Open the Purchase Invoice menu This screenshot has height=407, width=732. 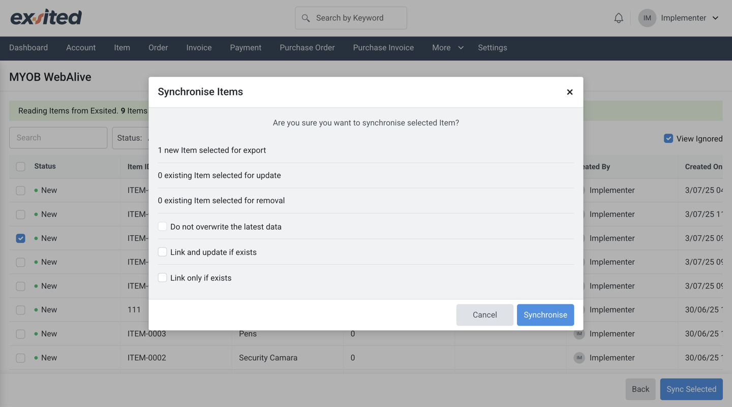[383, 48]
